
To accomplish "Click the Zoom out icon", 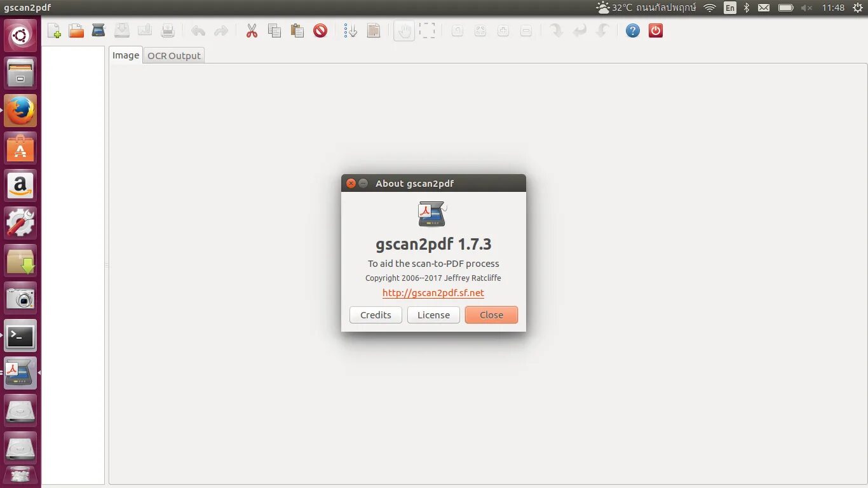I will coord(526,30).
